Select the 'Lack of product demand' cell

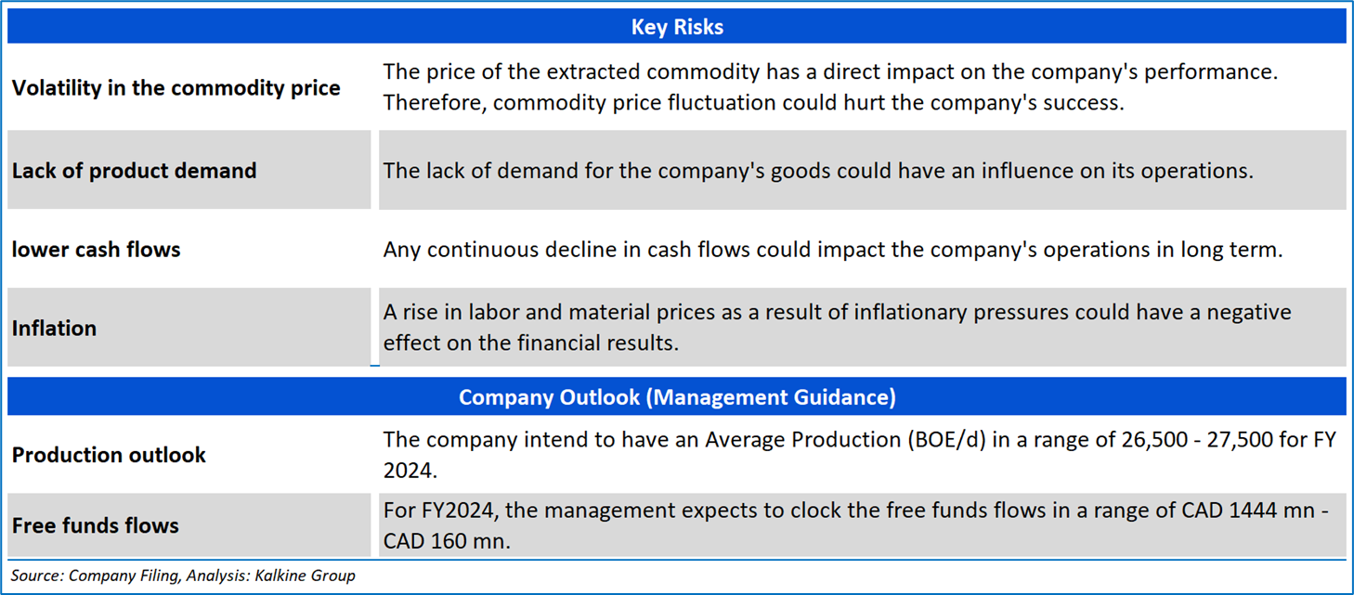coord(134,171)
